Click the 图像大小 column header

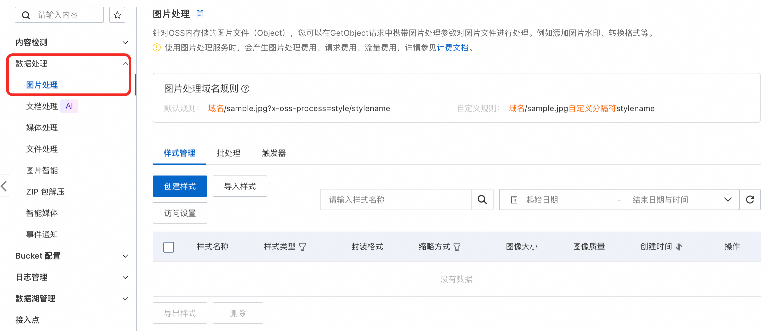click(x=522, y=247)
